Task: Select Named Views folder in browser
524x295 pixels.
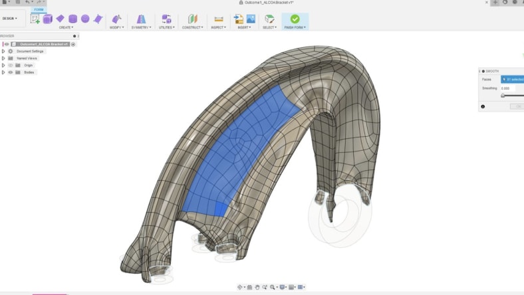Action: (27, 58)
